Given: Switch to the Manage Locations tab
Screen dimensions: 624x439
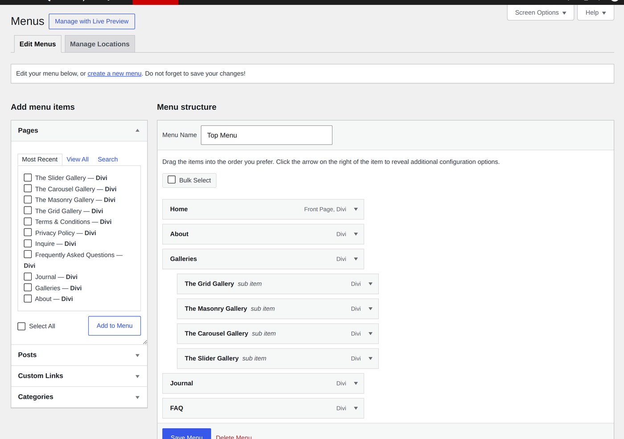Looking at the screenshot, I should pos(100,44).
